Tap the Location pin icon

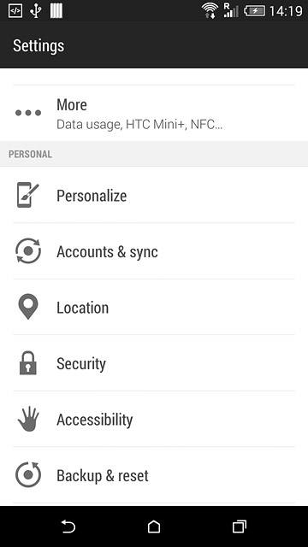pyautogui.click(x=28, y=307)
